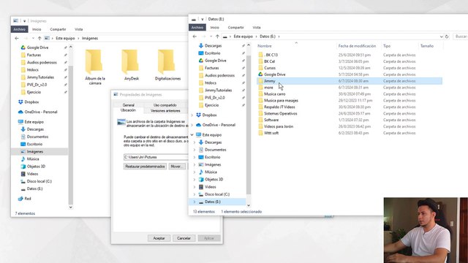Open Compartir tab in Datos (E:) window

coord(235,28)
